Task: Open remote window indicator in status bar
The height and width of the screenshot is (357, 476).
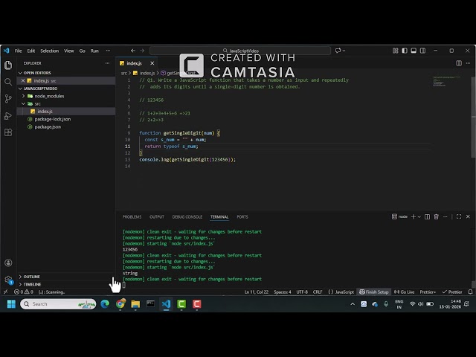Action: click(5, 292)
